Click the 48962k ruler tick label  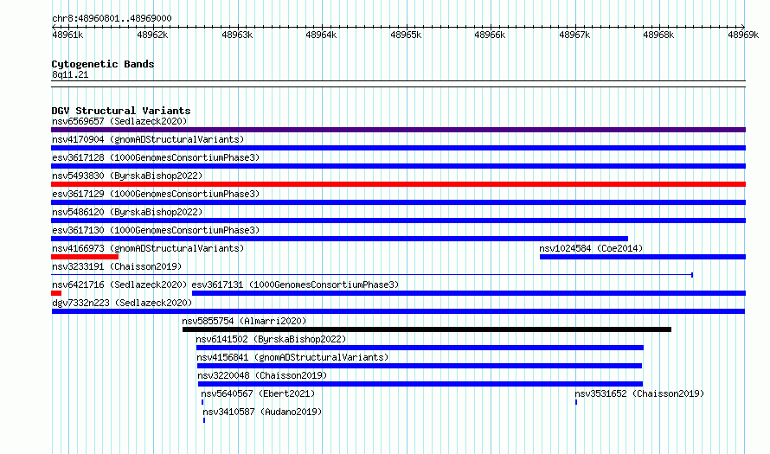coord(152,35)
